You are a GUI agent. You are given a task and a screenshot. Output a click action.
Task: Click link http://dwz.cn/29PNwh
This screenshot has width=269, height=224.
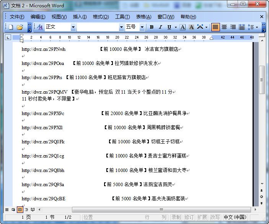[x=44, y=49]
